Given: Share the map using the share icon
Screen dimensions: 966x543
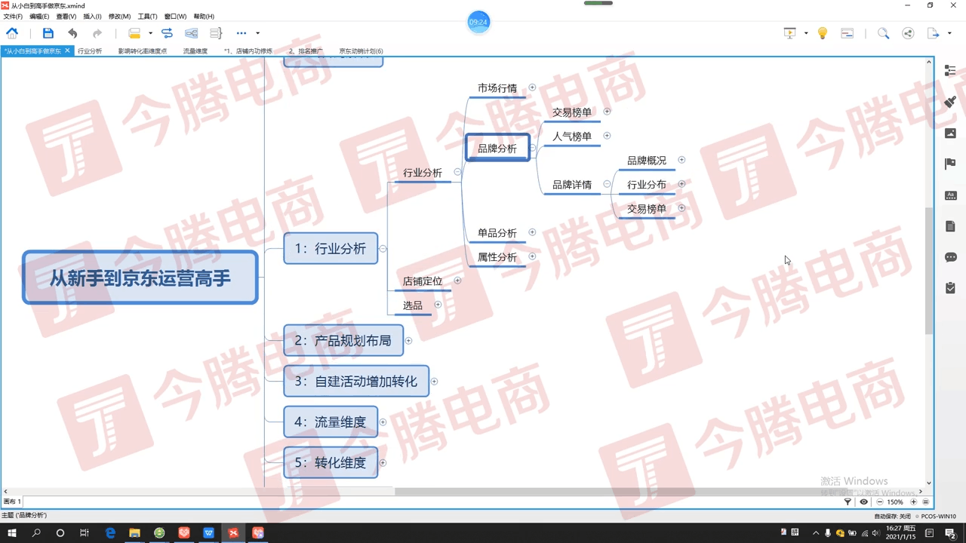Looking at the screenshot, I should click(x=908, y=33).
